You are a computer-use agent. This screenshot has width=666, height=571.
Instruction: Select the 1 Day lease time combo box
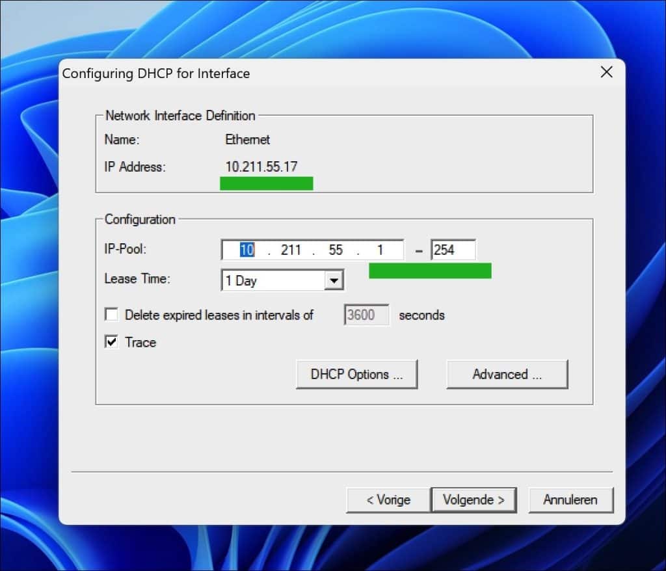pos(282,280)
